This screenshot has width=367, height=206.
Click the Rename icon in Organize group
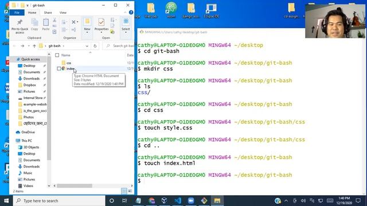coord(73,30)
